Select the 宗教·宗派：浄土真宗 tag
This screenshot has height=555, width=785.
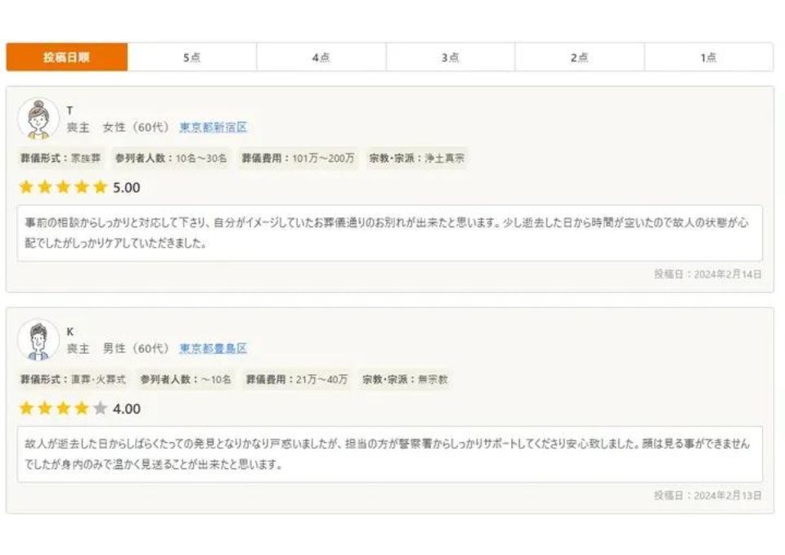[417, 159]
